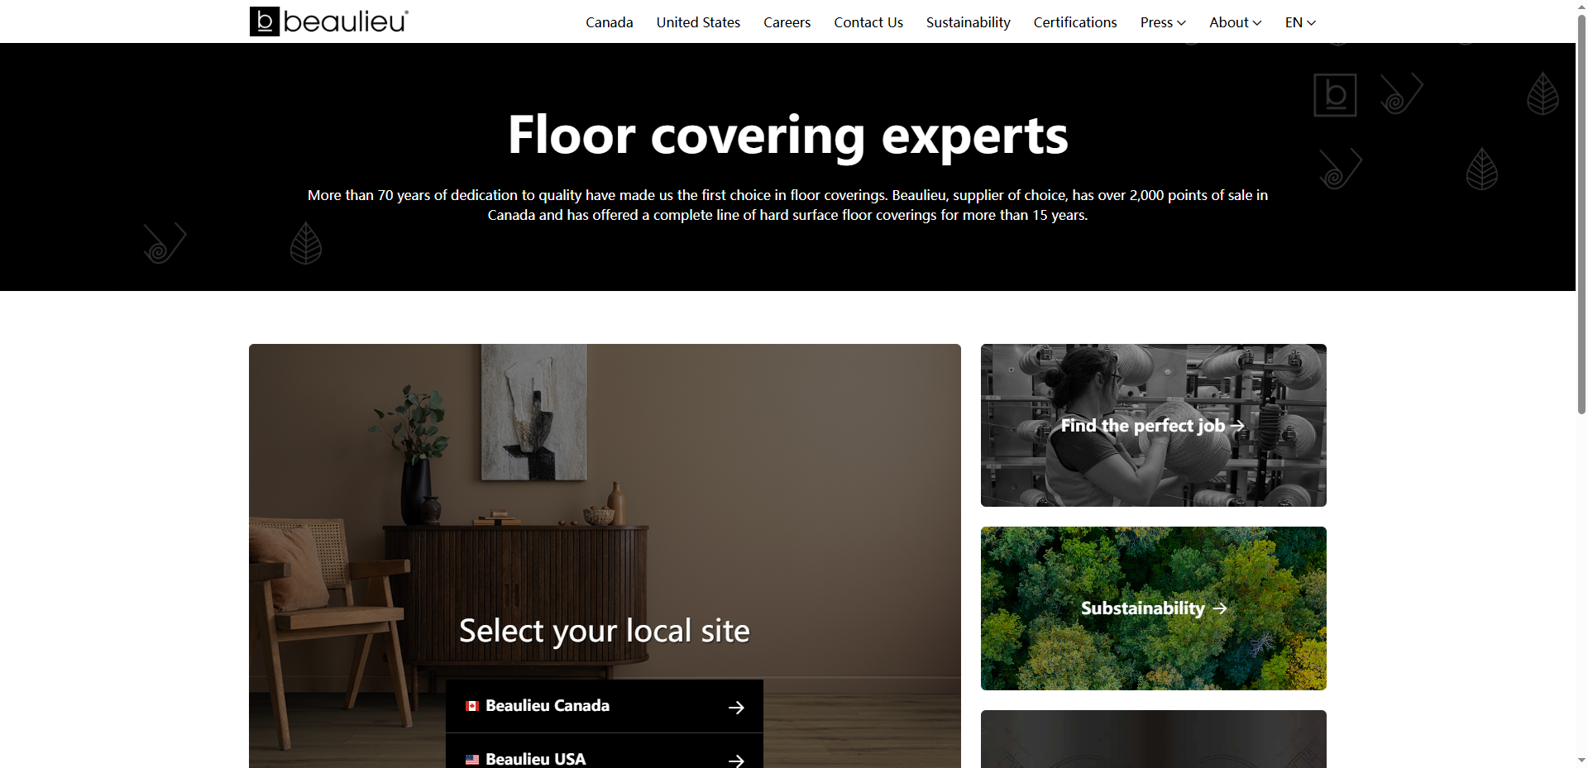Viewport: 1588px width, 768px height.
Task: Open the Certifications page
Action: [1075, 22]
